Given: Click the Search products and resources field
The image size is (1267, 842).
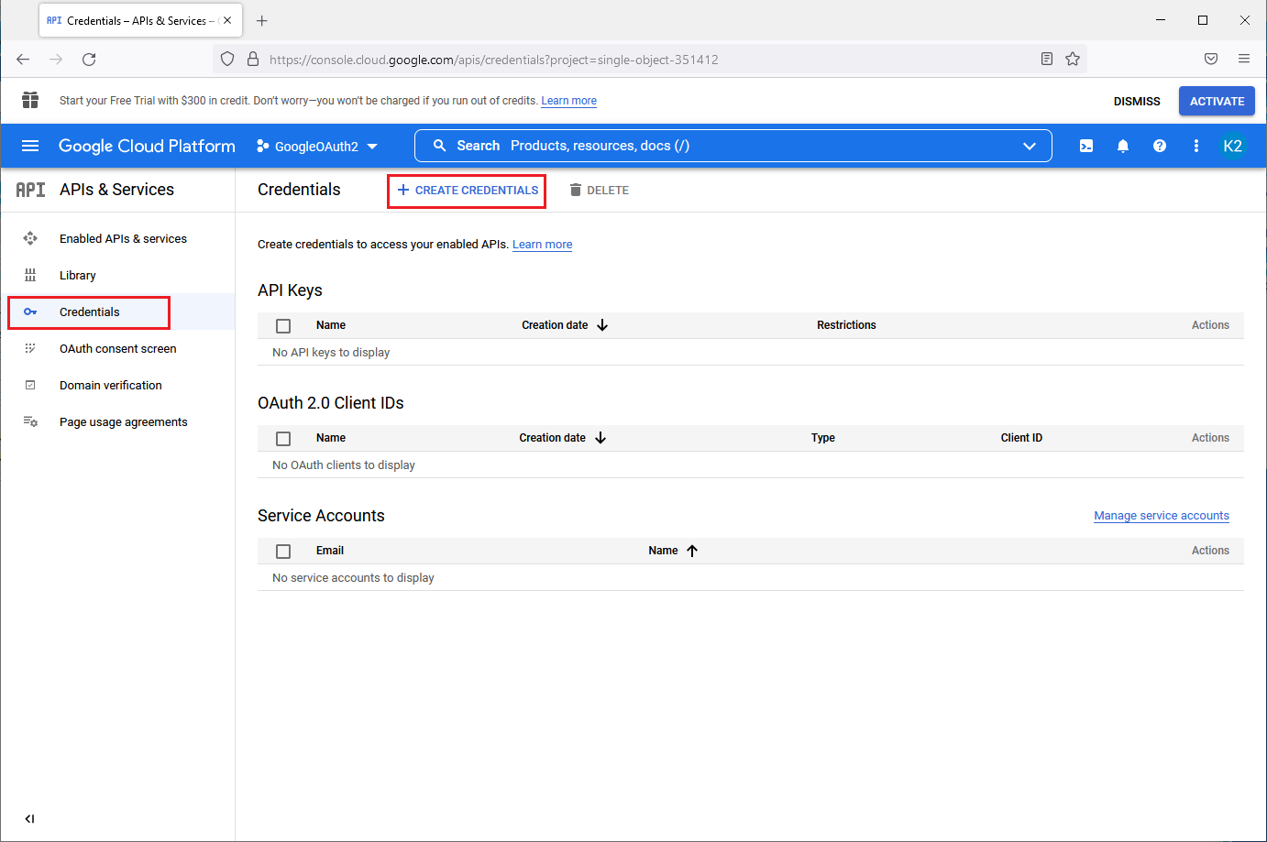Looking at the screenshot, I should click(x=715, y=146).
